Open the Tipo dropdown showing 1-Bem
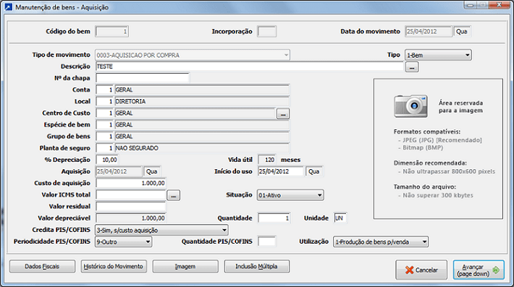This screenshot has height=287, width=514. 438,55
